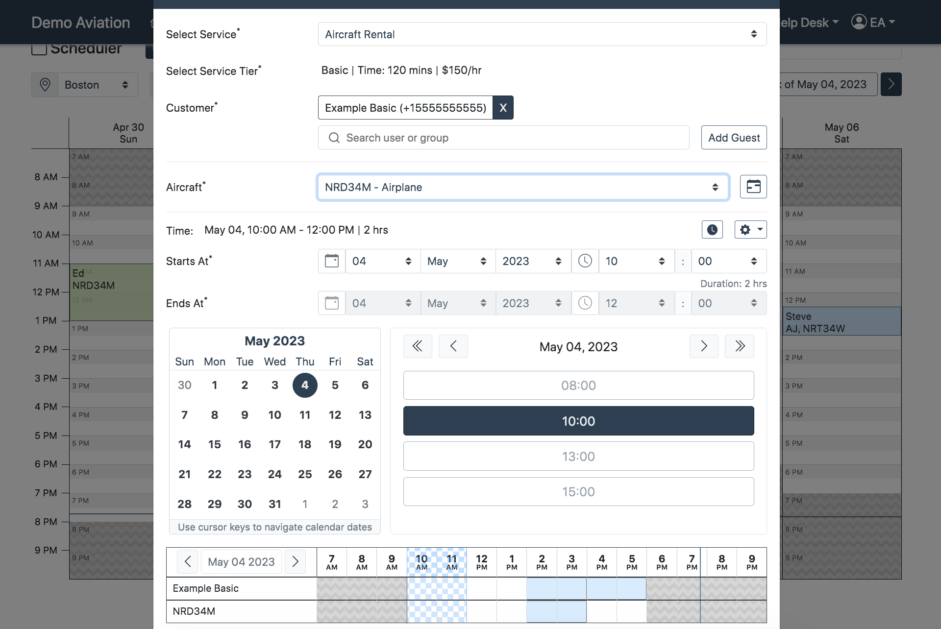Click the Add Guest button
Screen dimensions: 941x629
pos(734,138)
